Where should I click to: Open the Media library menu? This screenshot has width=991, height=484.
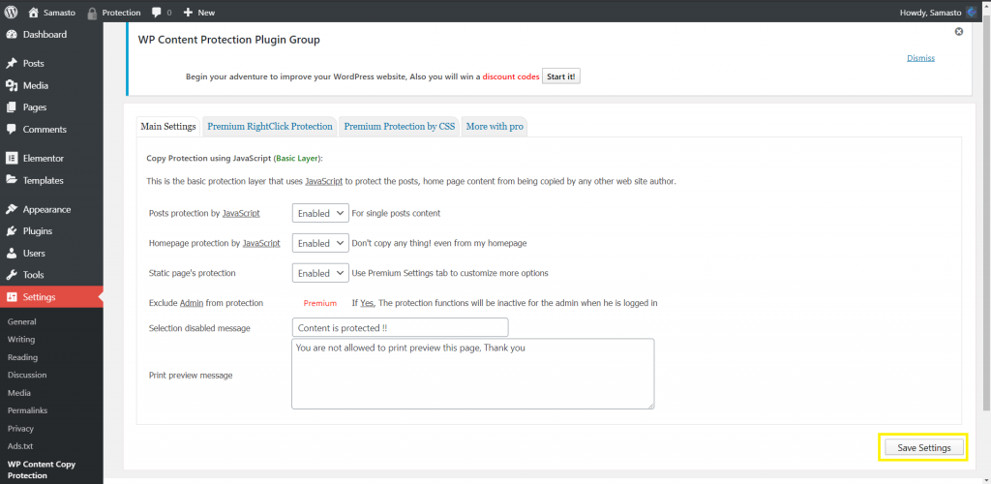[35, 85]
